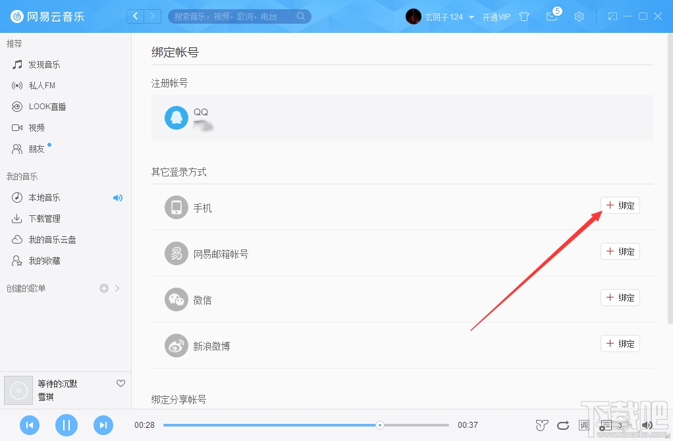This screenshot has width=673, height=441.
Task: Like the song 等待的沉默 with the heart
Action: tap(121, 382)
